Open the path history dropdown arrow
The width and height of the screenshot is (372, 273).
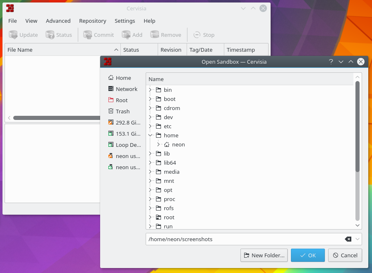pos(358,239)
